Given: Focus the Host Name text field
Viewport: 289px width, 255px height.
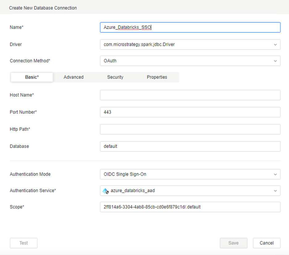Looking at the screenshot, I should (x=190, y=95).
